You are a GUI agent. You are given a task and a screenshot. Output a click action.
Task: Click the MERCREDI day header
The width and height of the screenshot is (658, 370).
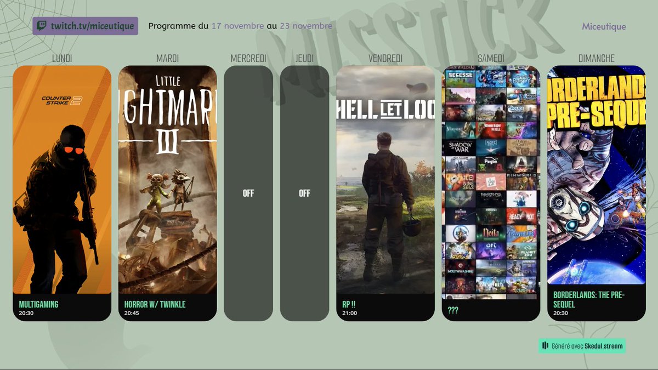coord(248,58)
